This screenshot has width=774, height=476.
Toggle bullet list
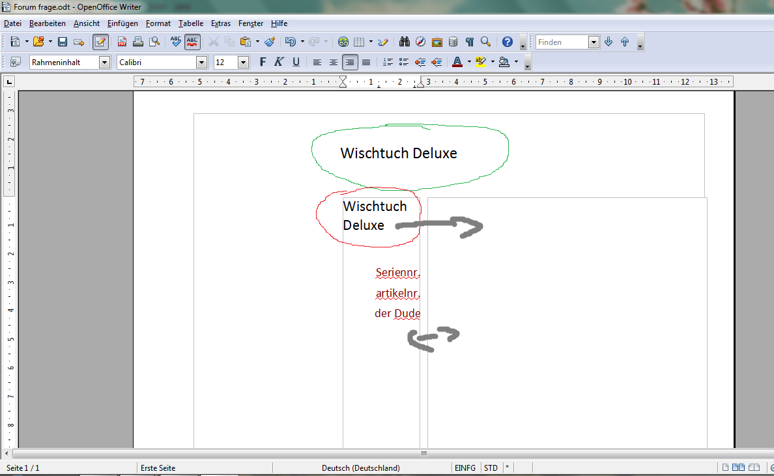[x=404, y=62]
